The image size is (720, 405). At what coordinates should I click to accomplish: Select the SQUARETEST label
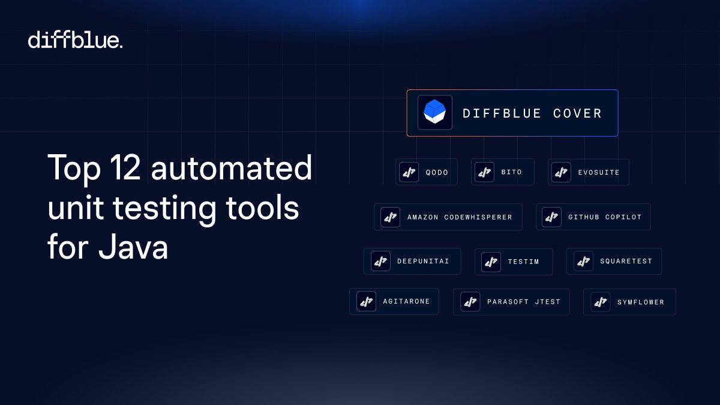pos(626,262)
